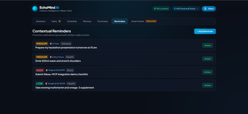Click the ₹0 Local Run badge
Image resolution: width=248 pixels, height=114 pixels.
coord(161,9)
